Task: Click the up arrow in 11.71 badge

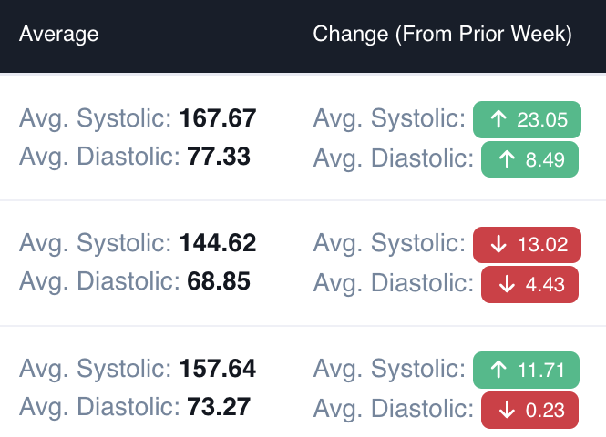Action: coord(498,370)
